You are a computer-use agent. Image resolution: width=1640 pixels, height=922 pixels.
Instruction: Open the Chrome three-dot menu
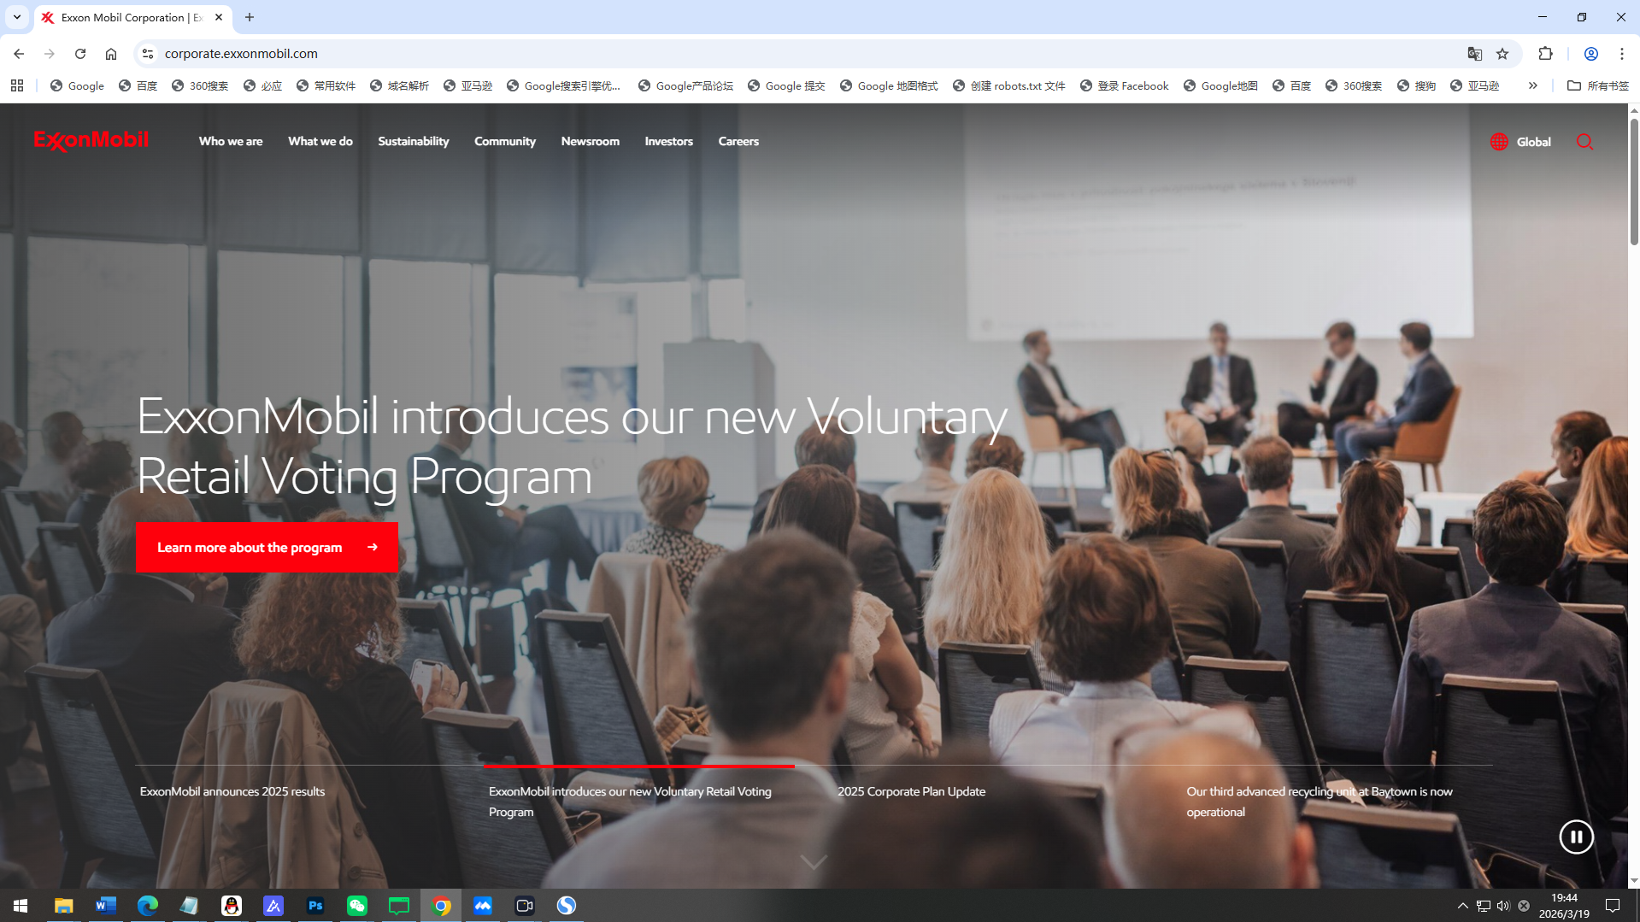pyautogui.click(x=1621, y=53)
